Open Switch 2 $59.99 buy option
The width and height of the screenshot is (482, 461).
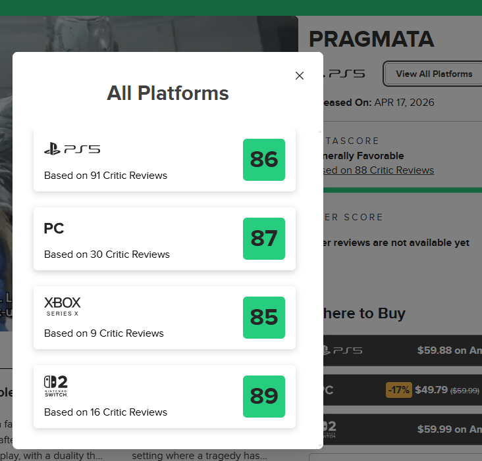pos(403,429)
